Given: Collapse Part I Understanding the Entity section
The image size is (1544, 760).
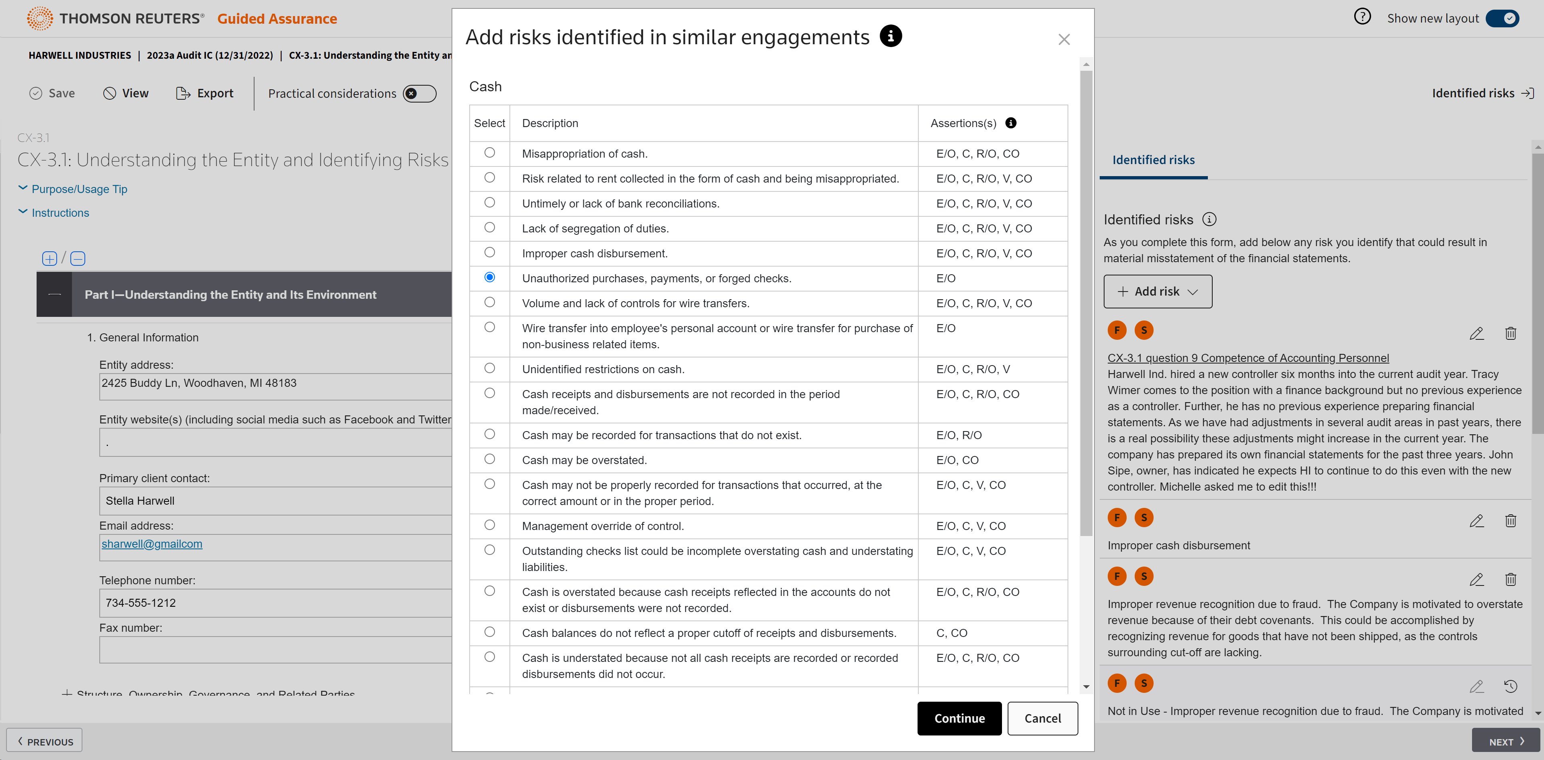Looking at the screenshot, I should click(55, 294).
